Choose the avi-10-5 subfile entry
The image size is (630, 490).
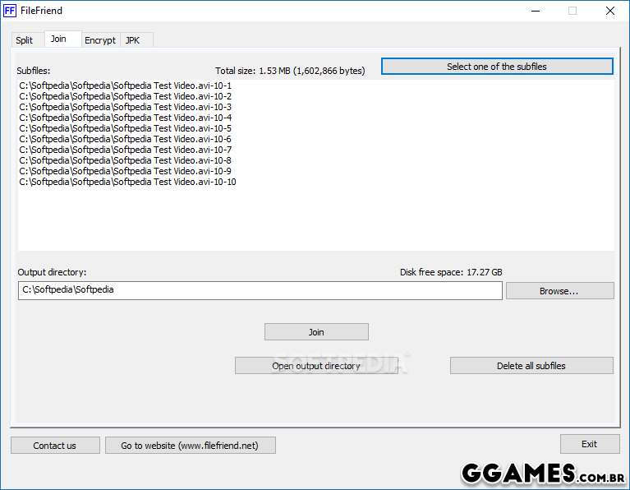tap(125, 128)
